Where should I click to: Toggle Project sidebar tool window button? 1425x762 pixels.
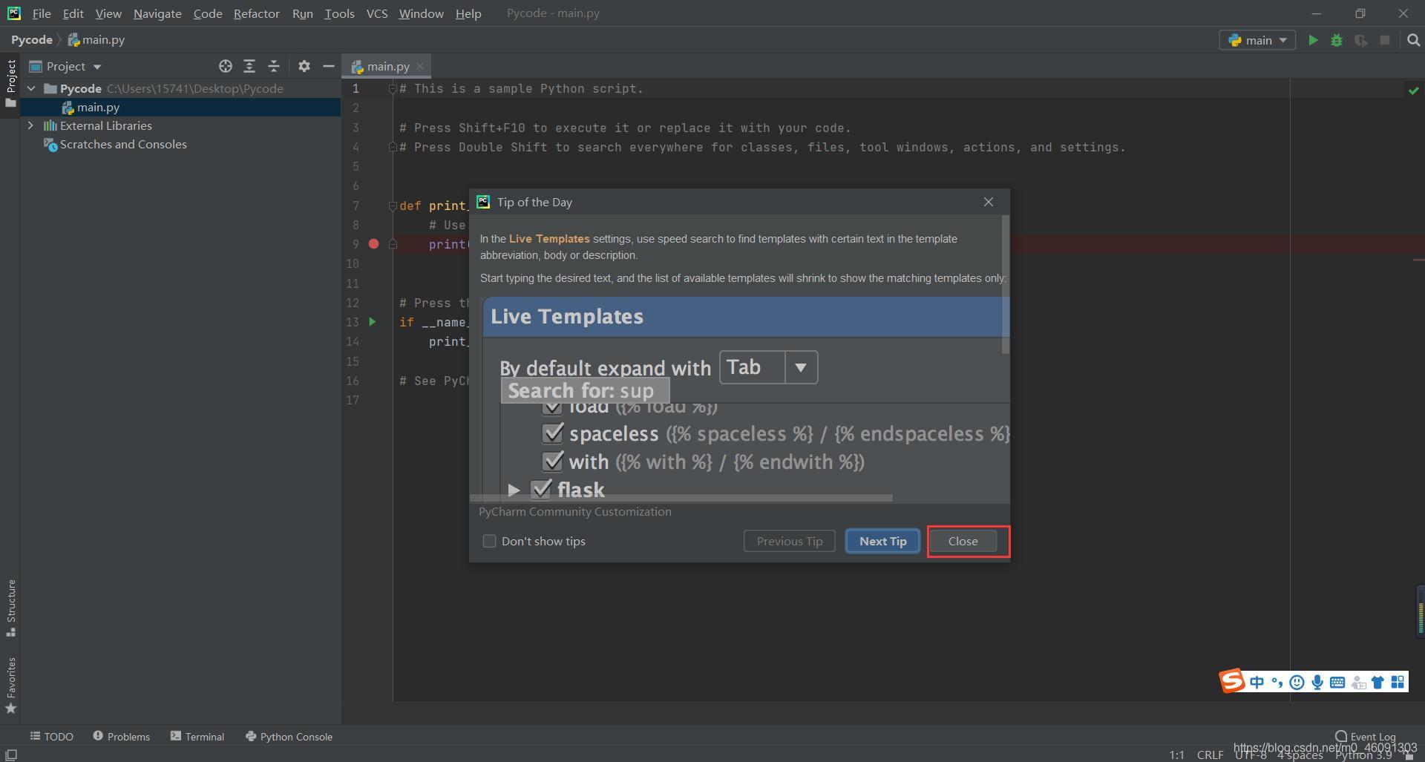pyautogui.click(x=11, y=82)
